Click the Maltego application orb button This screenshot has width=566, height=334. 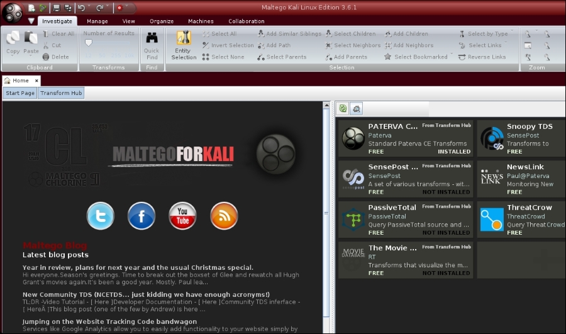coord(12,11)
